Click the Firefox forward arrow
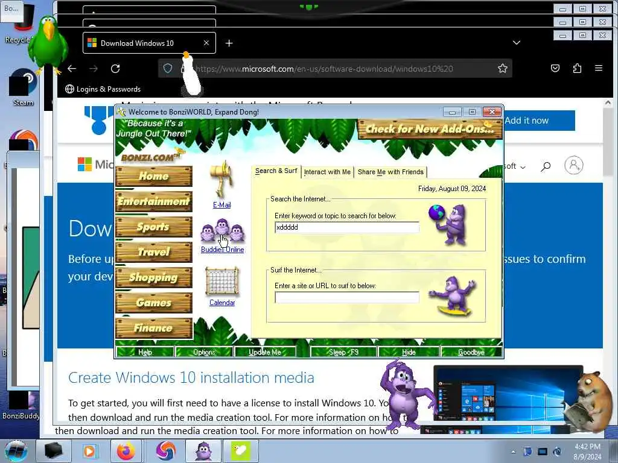Viewport: 618px width, 463px height. [94, 69]
